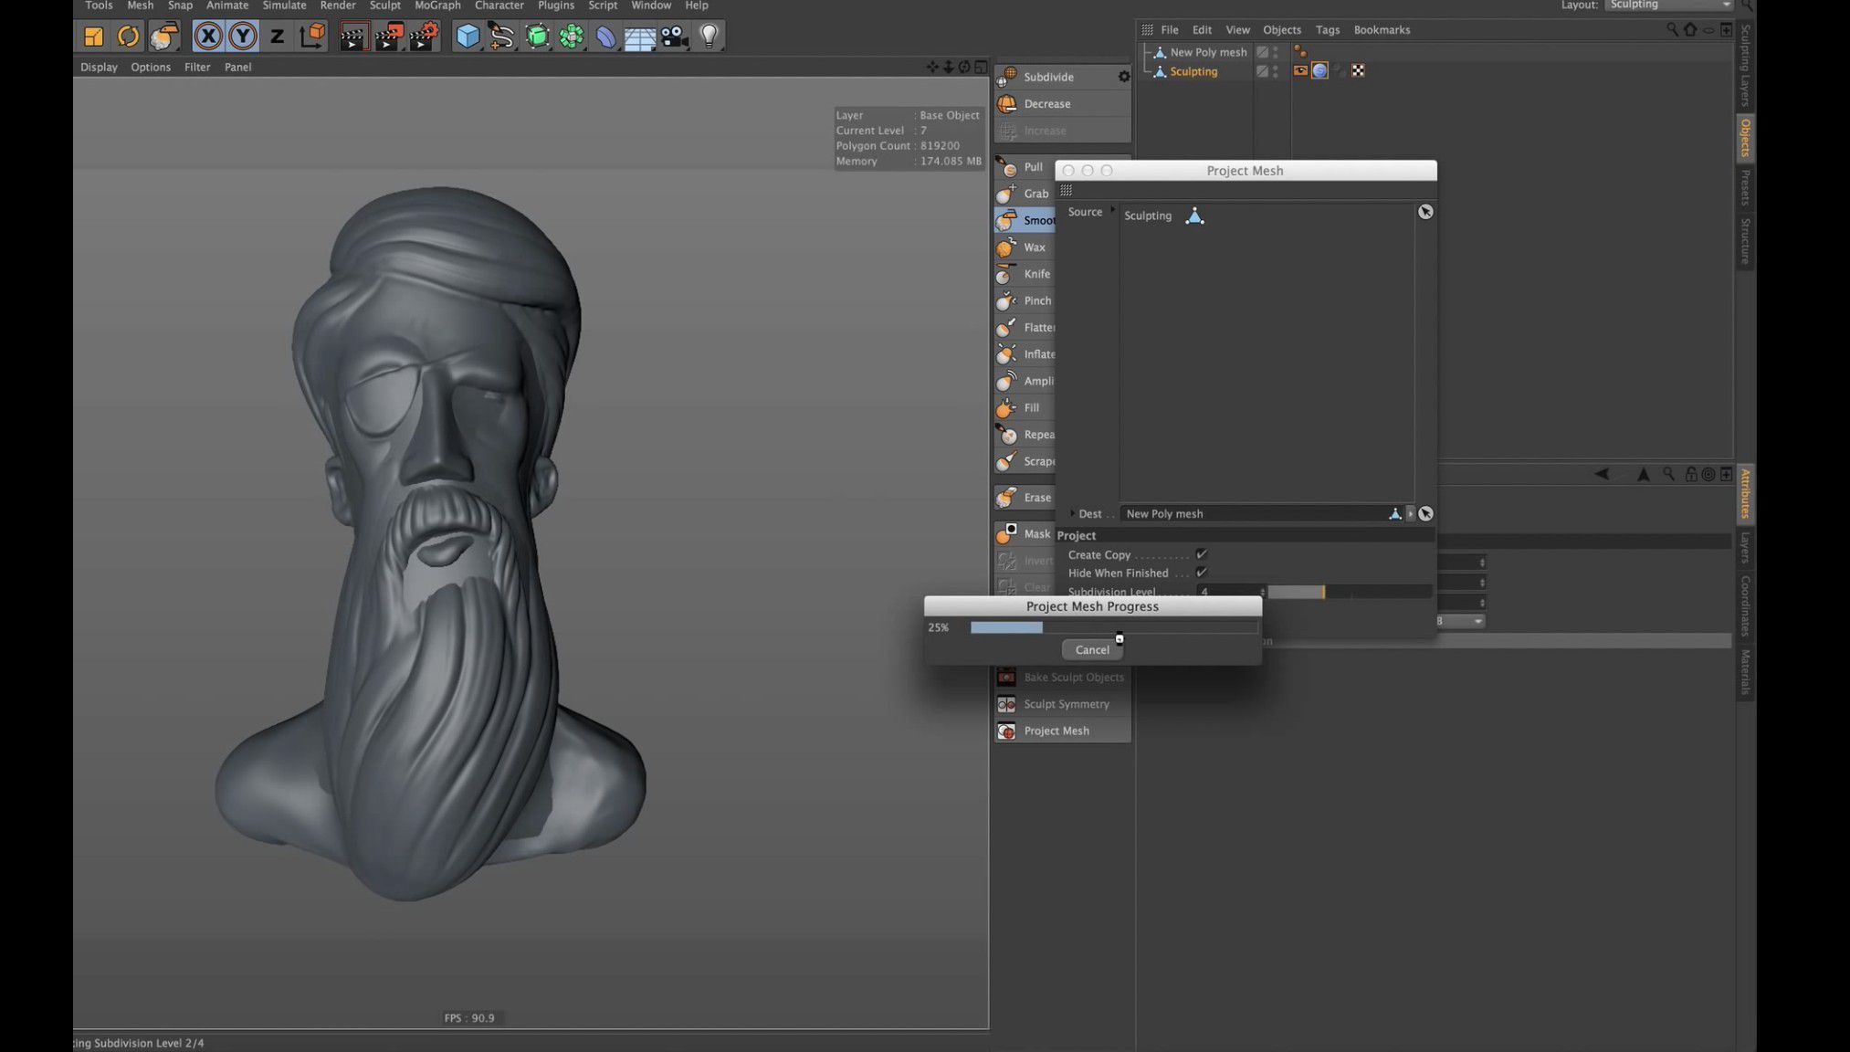
Task: Expand the Dest field arrow
Action: point(1072,513)
